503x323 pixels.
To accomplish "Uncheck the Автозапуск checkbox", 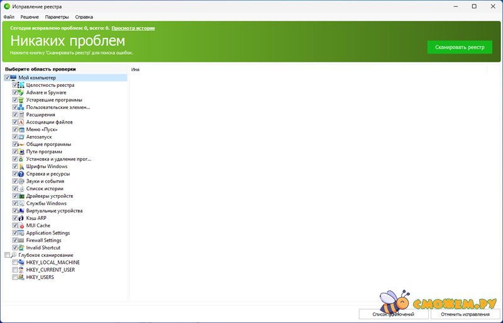I will point(14,137).
